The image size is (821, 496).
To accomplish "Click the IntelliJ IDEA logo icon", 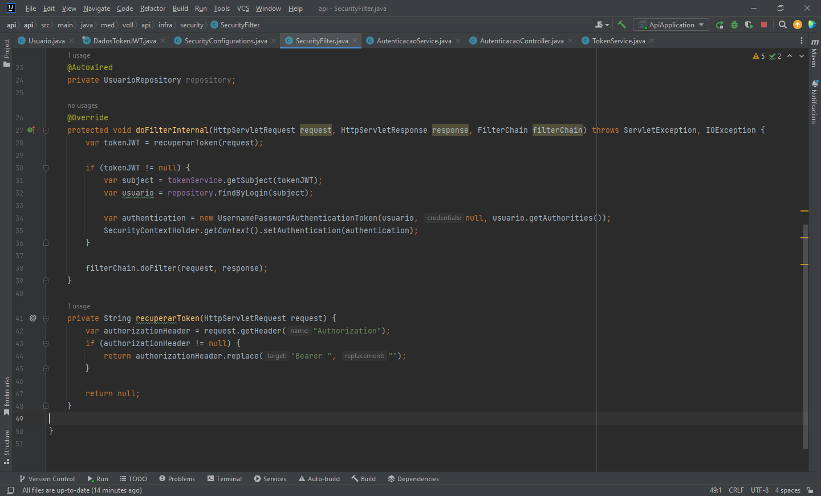I will pos(11,8).
